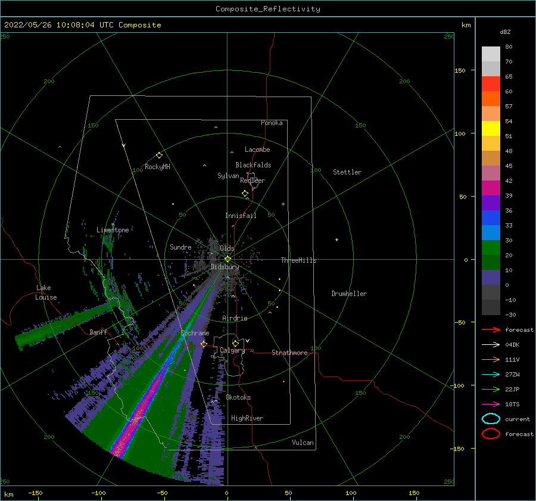Select the cyan 27ZW arrow legend icon
The image size is (536, 501).
[x=491, y=375]
